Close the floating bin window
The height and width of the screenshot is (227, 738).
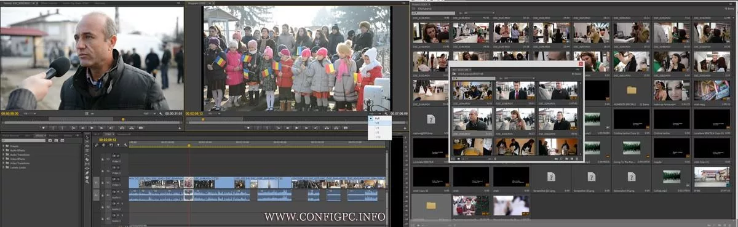tap(580, 63)
